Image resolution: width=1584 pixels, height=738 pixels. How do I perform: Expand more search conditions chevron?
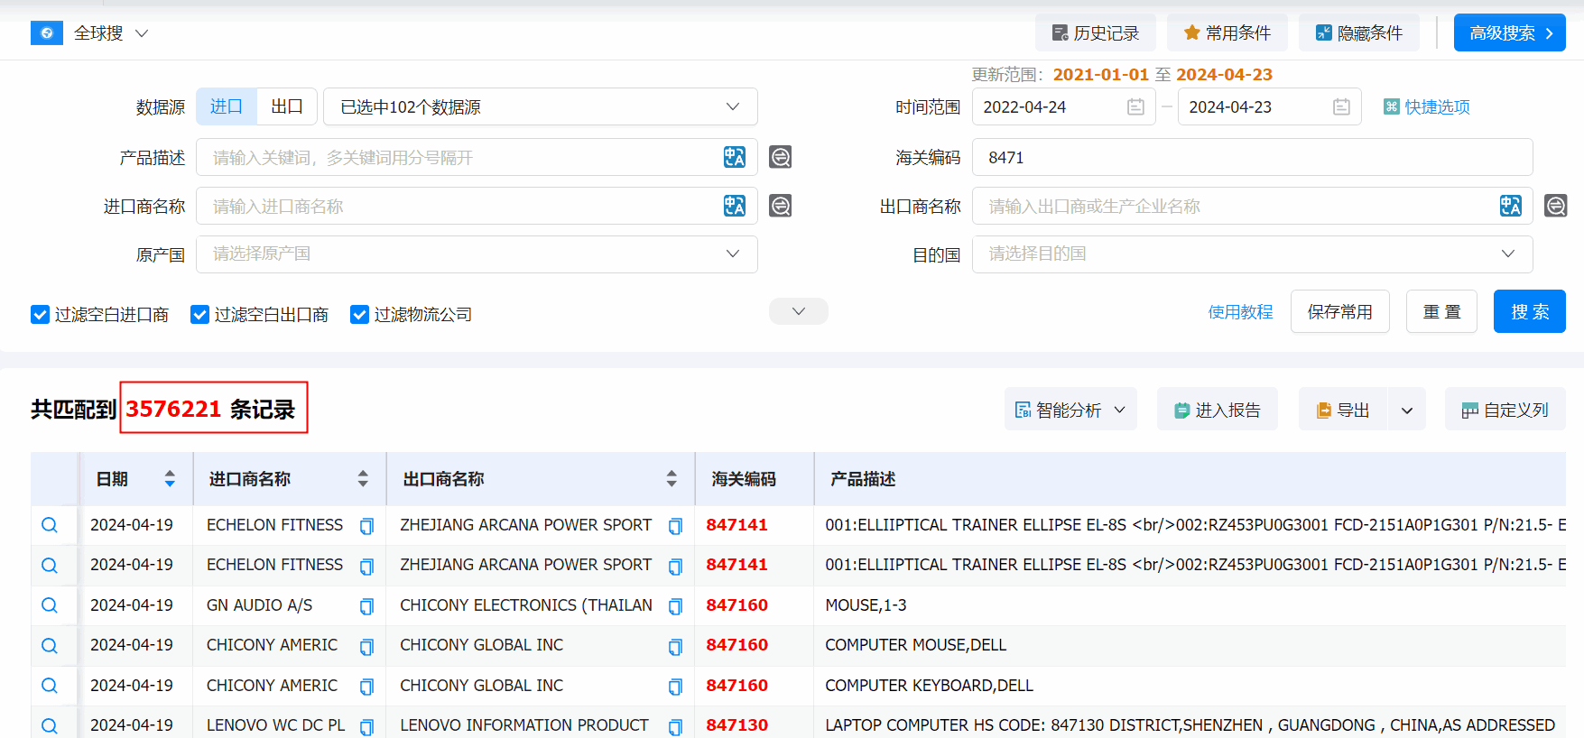(x=798, y=311)
